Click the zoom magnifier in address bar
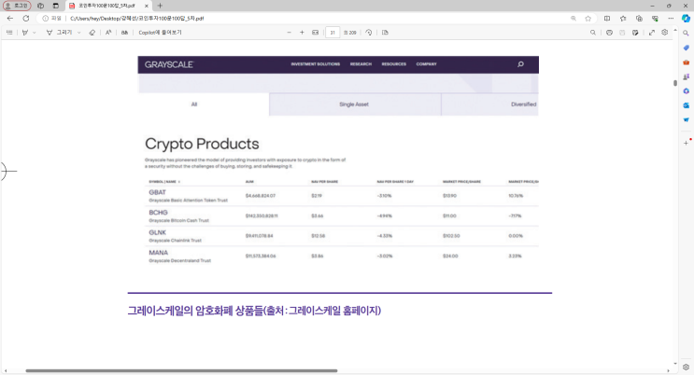The width and height of the screenshot is (694, 375). coord(574,18)
